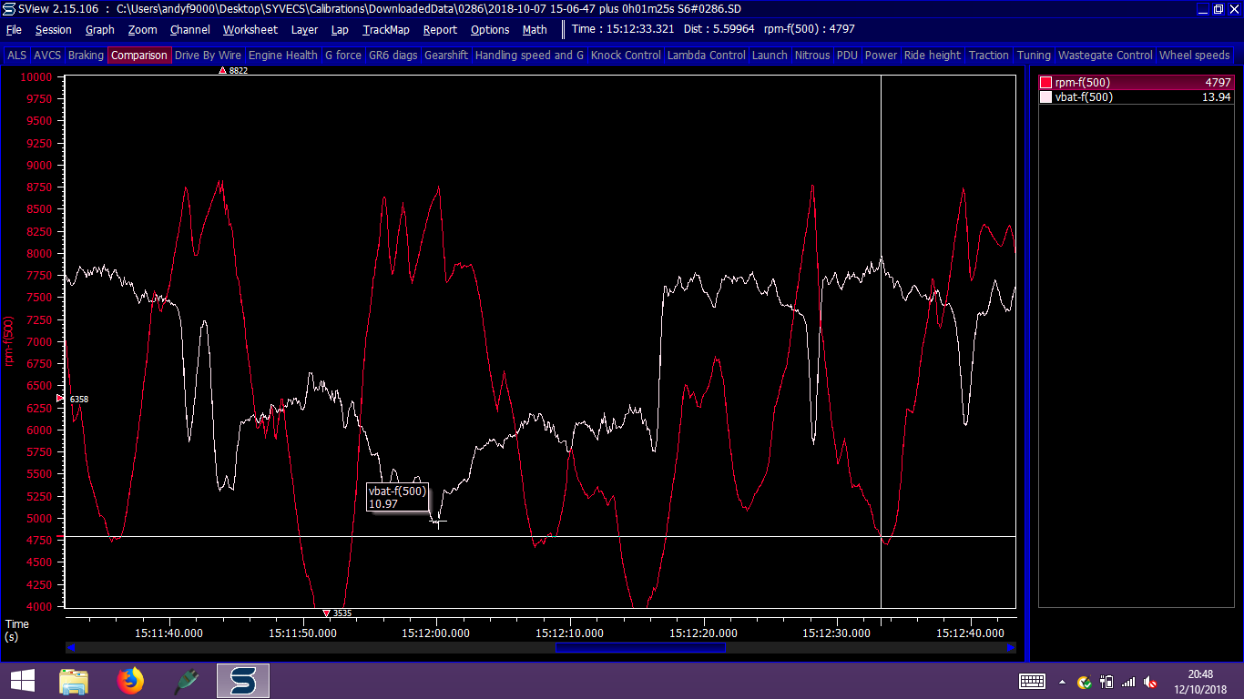Select the Wheel speeds worksheet tab
The height and width of the screenshot is (699, 1244).
pos(1194,56)
